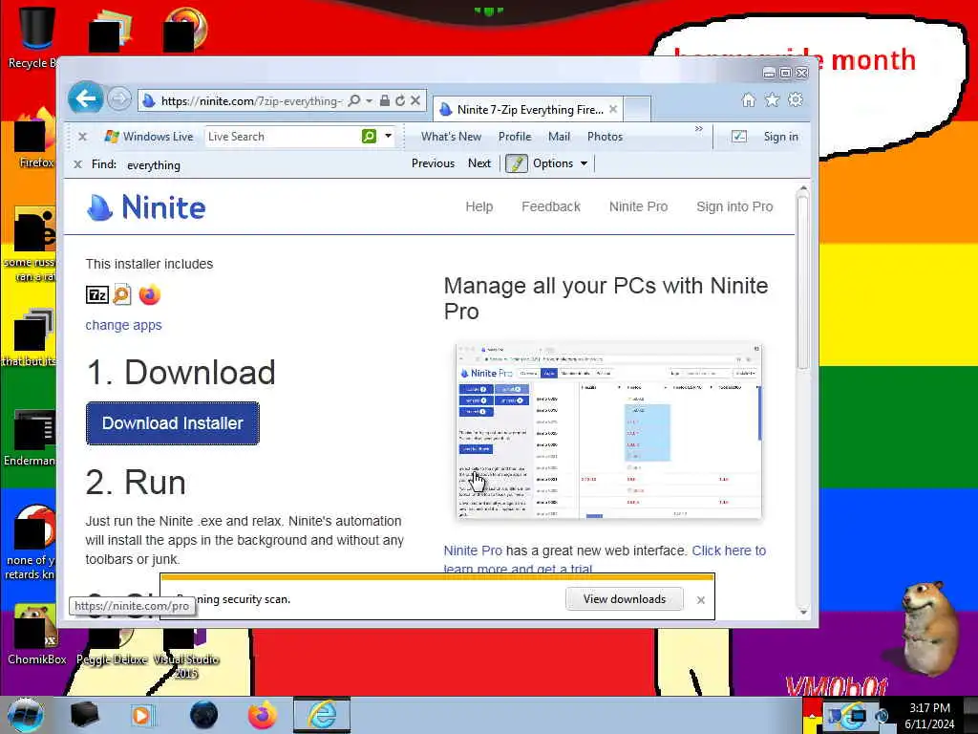
Task: Open the Ninite Pro header link
Action: click(x=638, y=206)
